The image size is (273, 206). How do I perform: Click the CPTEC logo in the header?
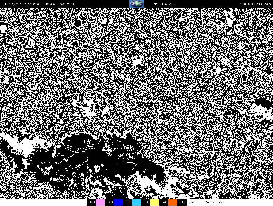[137, 4]
